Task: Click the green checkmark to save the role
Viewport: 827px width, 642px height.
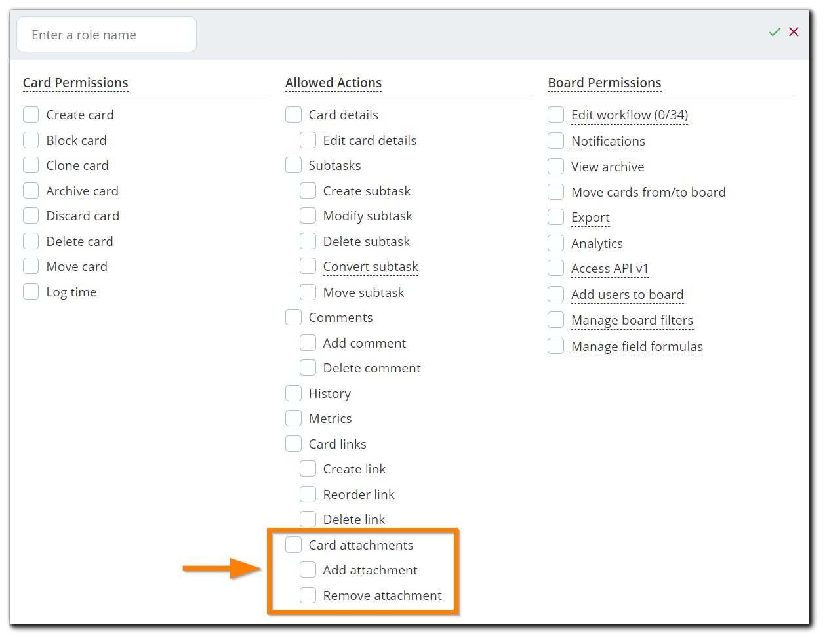Action: point(775,31)
